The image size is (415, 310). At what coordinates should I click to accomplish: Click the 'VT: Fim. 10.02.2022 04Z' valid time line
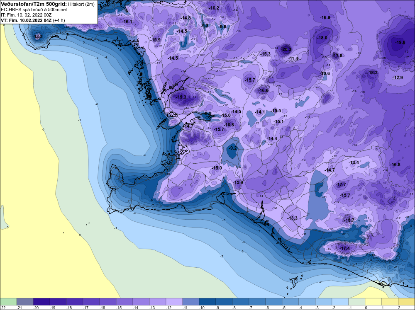point(27,20)
